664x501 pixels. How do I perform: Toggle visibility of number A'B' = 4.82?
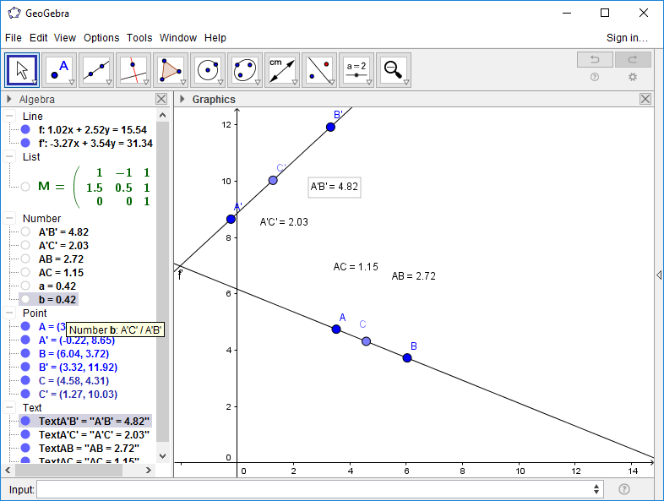tap(25, 231)
